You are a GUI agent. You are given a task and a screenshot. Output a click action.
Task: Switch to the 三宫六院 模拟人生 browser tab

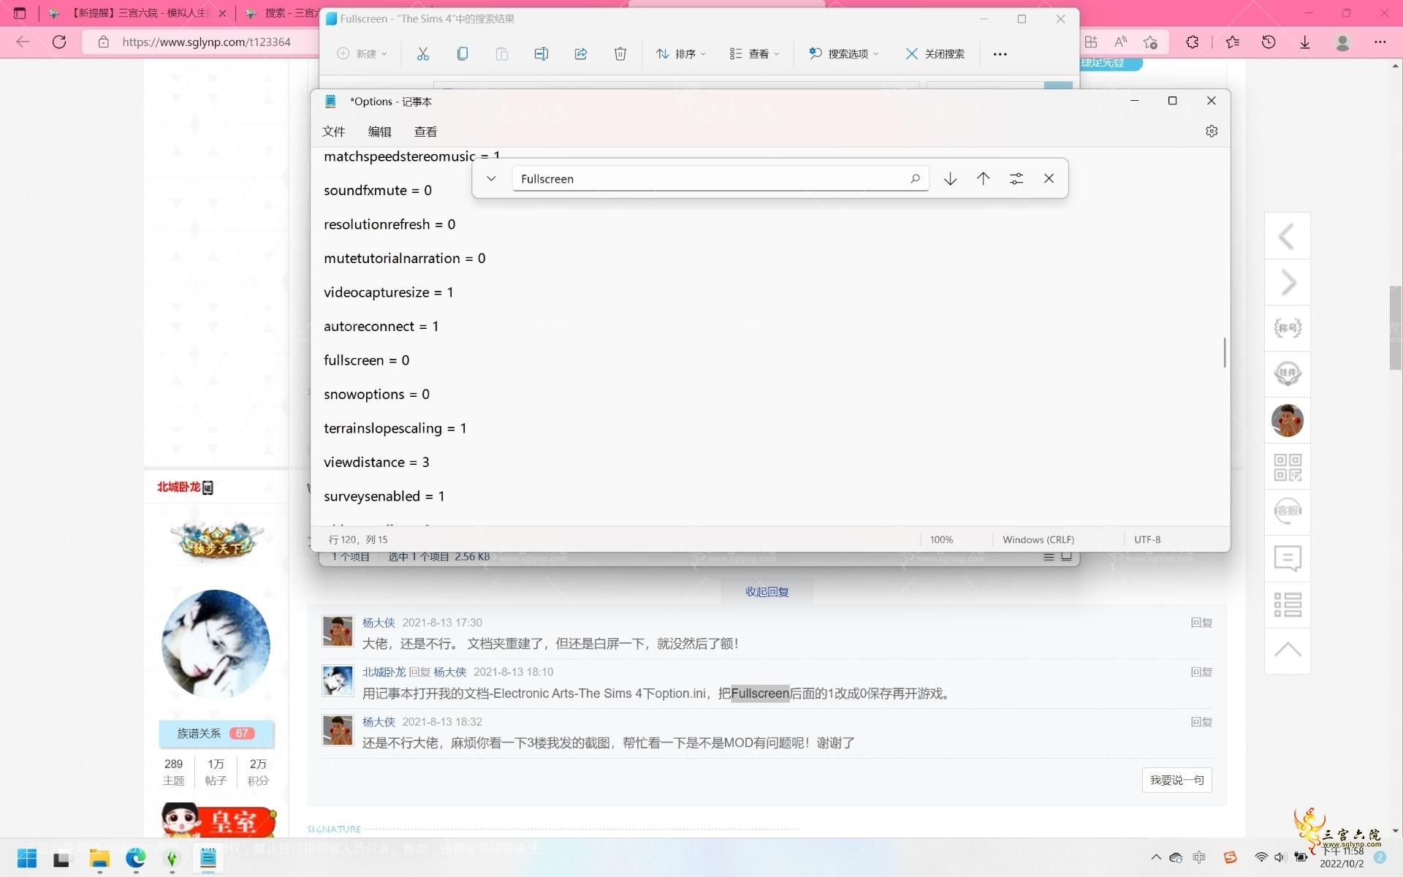click(x=139, y=13)
